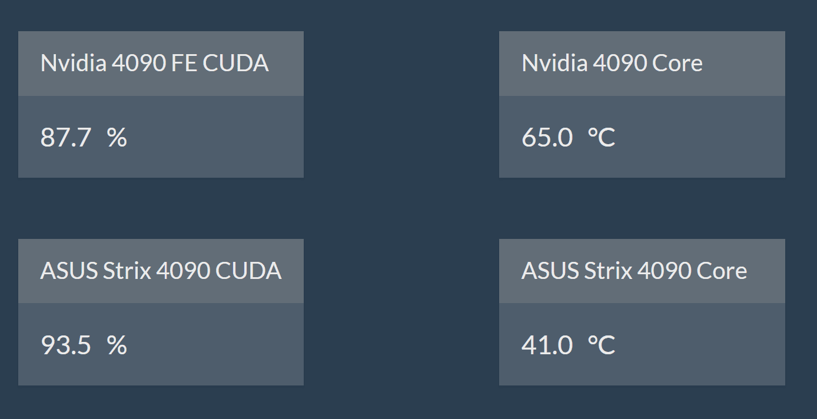Click FE in the Nvidia 4090 FE CUDA title
Viewport: 817px width, 419px height.
tap(184, 64)
